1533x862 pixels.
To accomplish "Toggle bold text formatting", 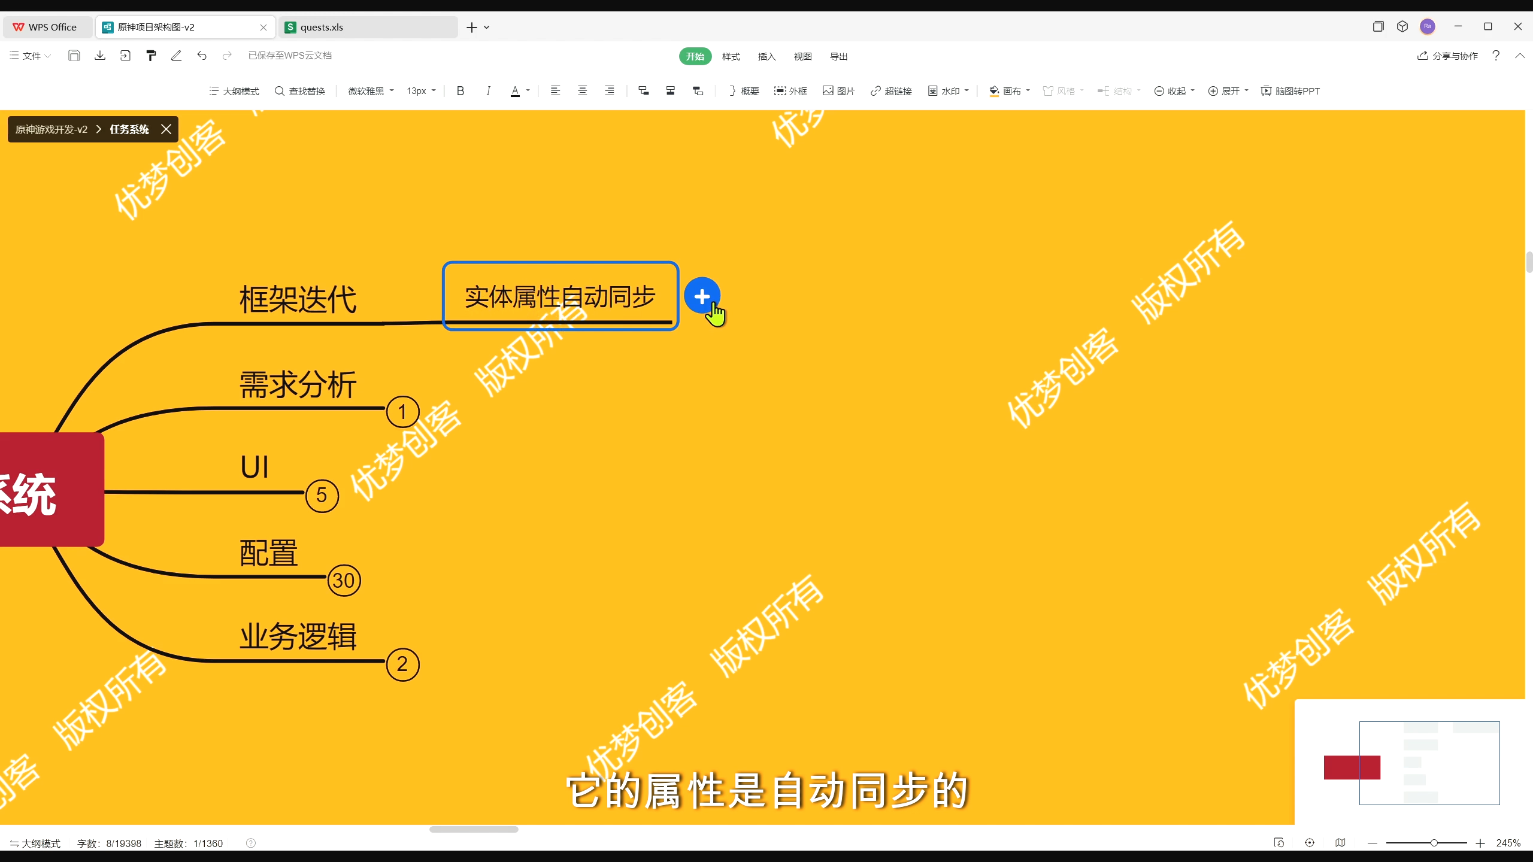I will click(x=460, y=91).
